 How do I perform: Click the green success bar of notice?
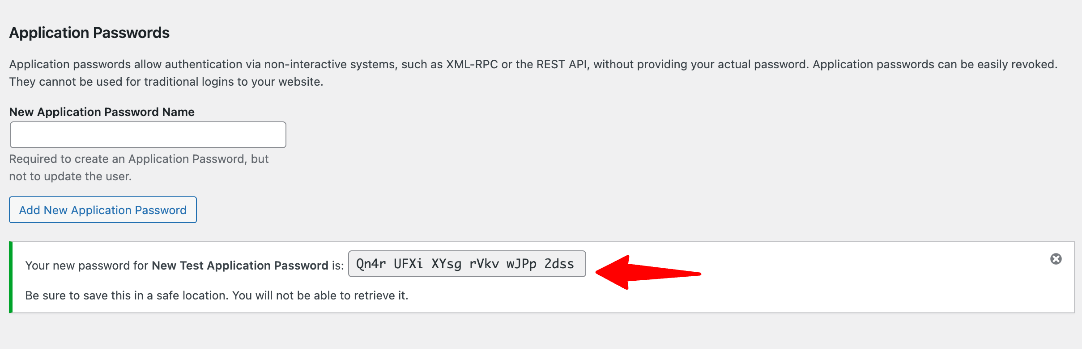11,277
